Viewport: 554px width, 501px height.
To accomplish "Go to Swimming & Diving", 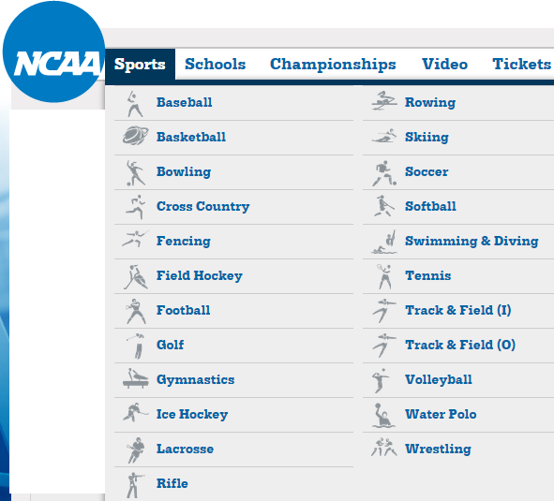I will 472,241.
